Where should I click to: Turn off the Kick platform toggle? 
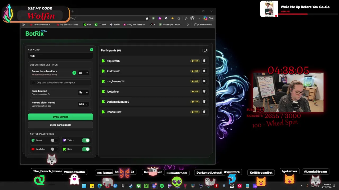pyautogui.click(x=86, y=149)
